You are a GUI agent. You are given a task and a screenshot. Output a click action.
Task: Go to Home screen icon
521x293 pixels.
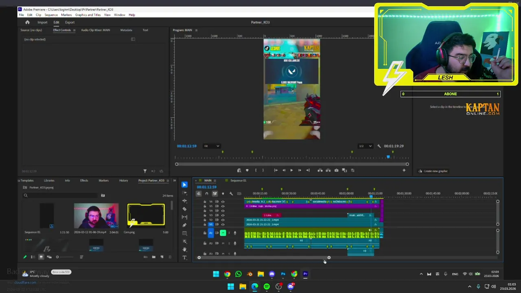(x=27, y=22)
